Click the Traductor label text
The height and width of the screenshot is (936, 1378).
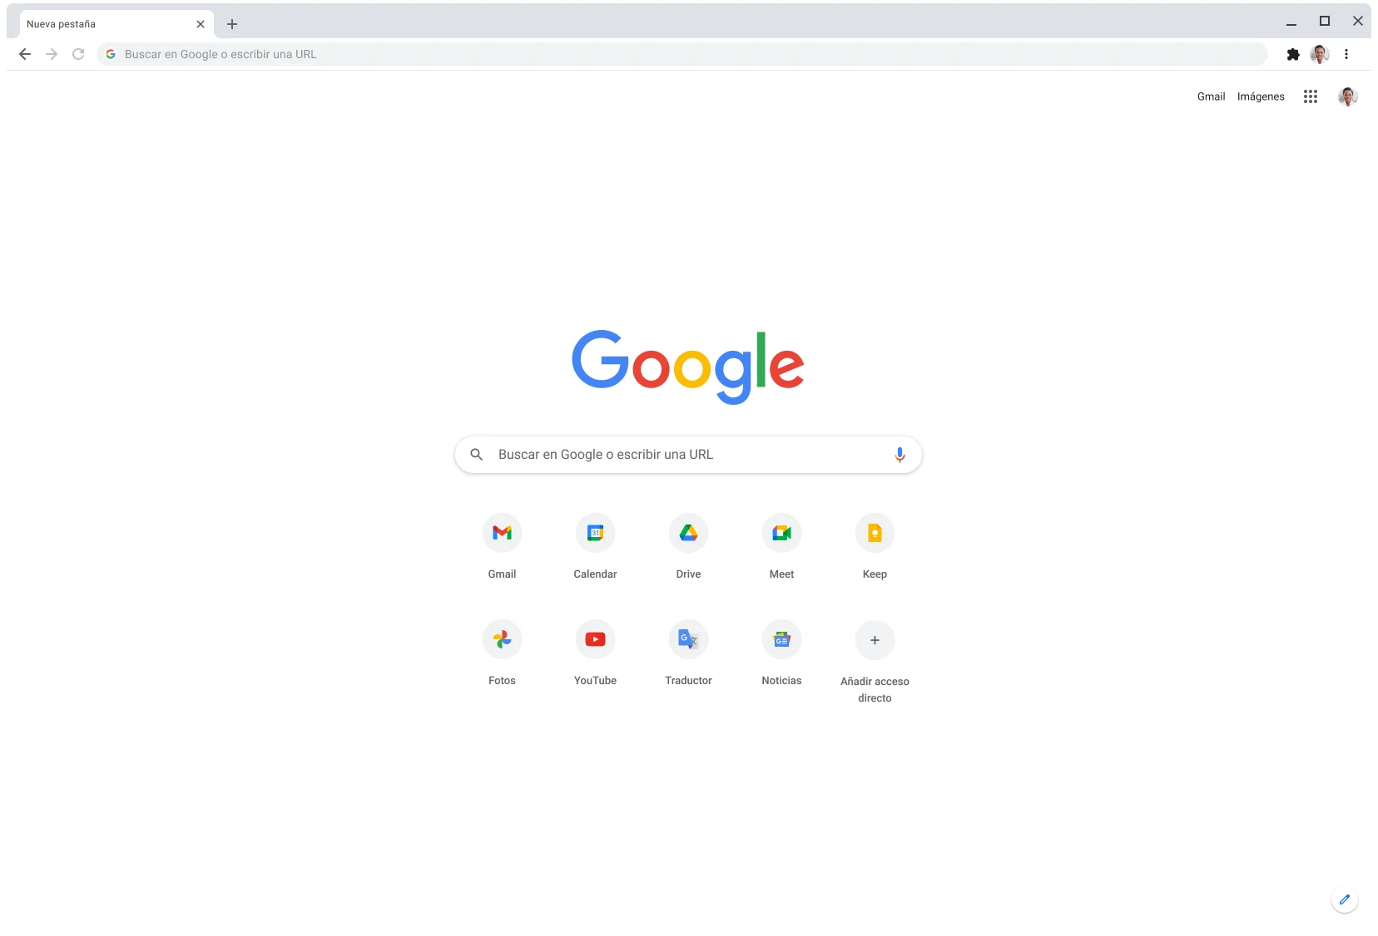688,681
